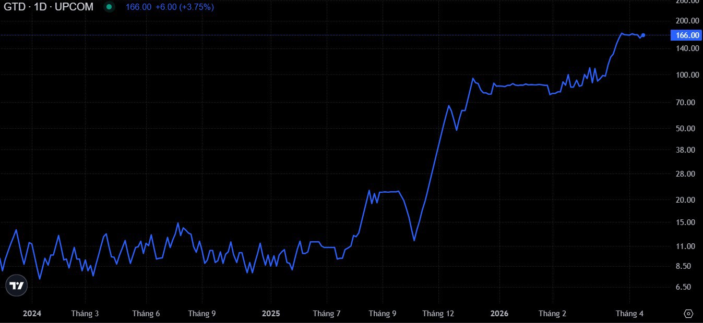This screenshot has width=703, height=323.
Task: Click the Tháng 4 time axis label
Action: coord(629,314)
